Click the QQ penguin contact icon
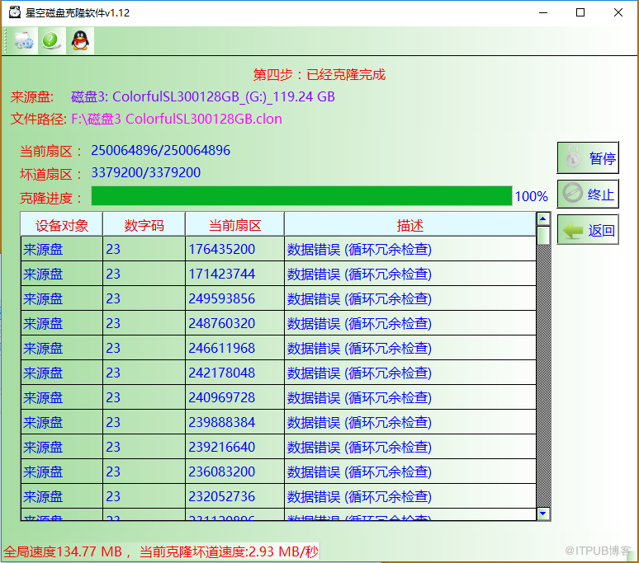 pos(79,40)
